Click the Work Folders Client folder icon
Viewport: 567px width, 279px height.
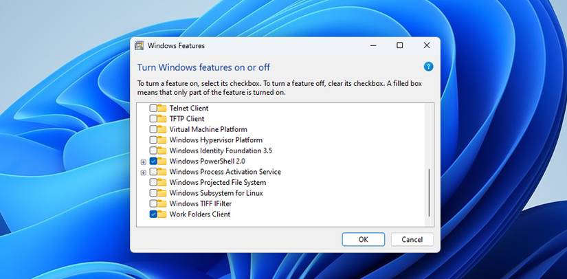(x=162, y=214)
